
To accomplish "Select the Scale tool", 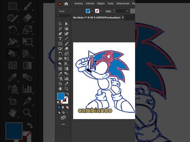I will click(66, 54).
